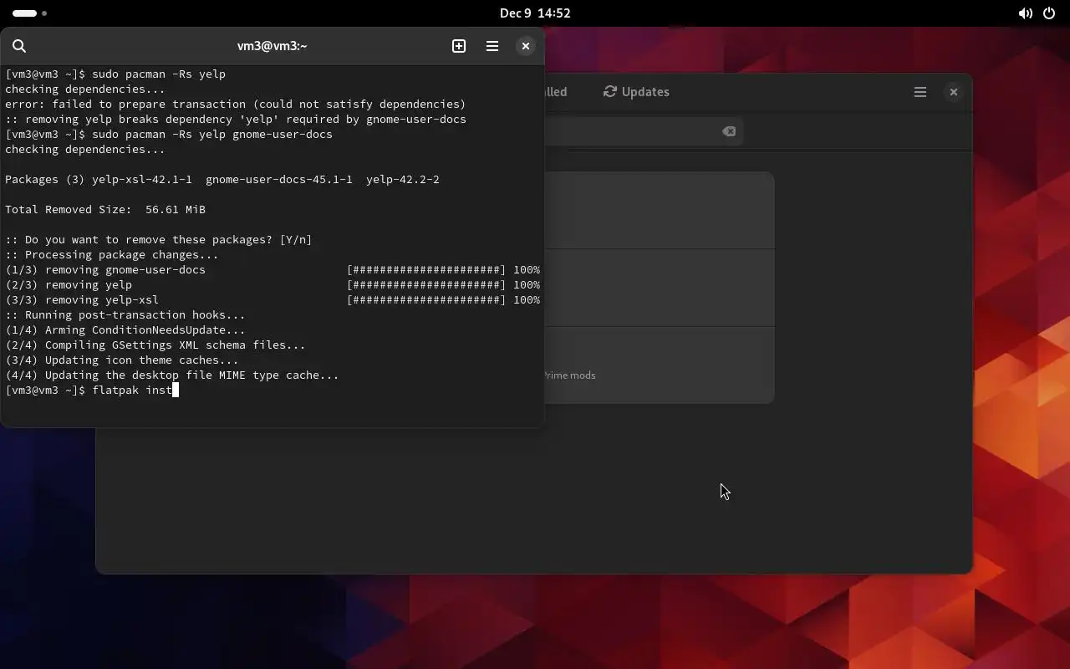Image resolution: width=1070 pixels, height=669 pixels.
Task: Close the vm3@vm3 terminal window
Action: point(526,46)
